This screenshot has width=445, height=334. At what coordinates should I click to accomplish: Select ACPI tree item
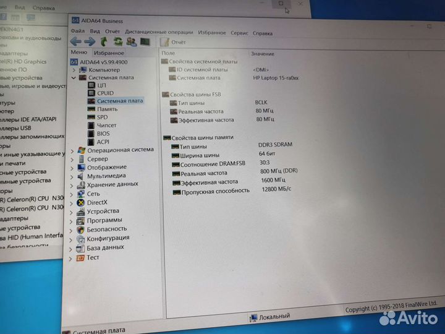coord(98,142)
